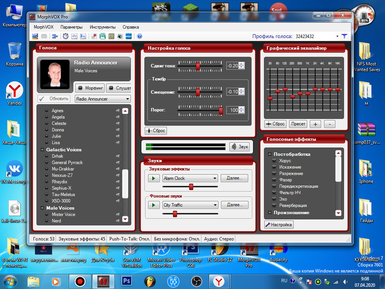Collapse the Произношение effects group
Screen dimensions: 385x289
click(x=270, y=213)
